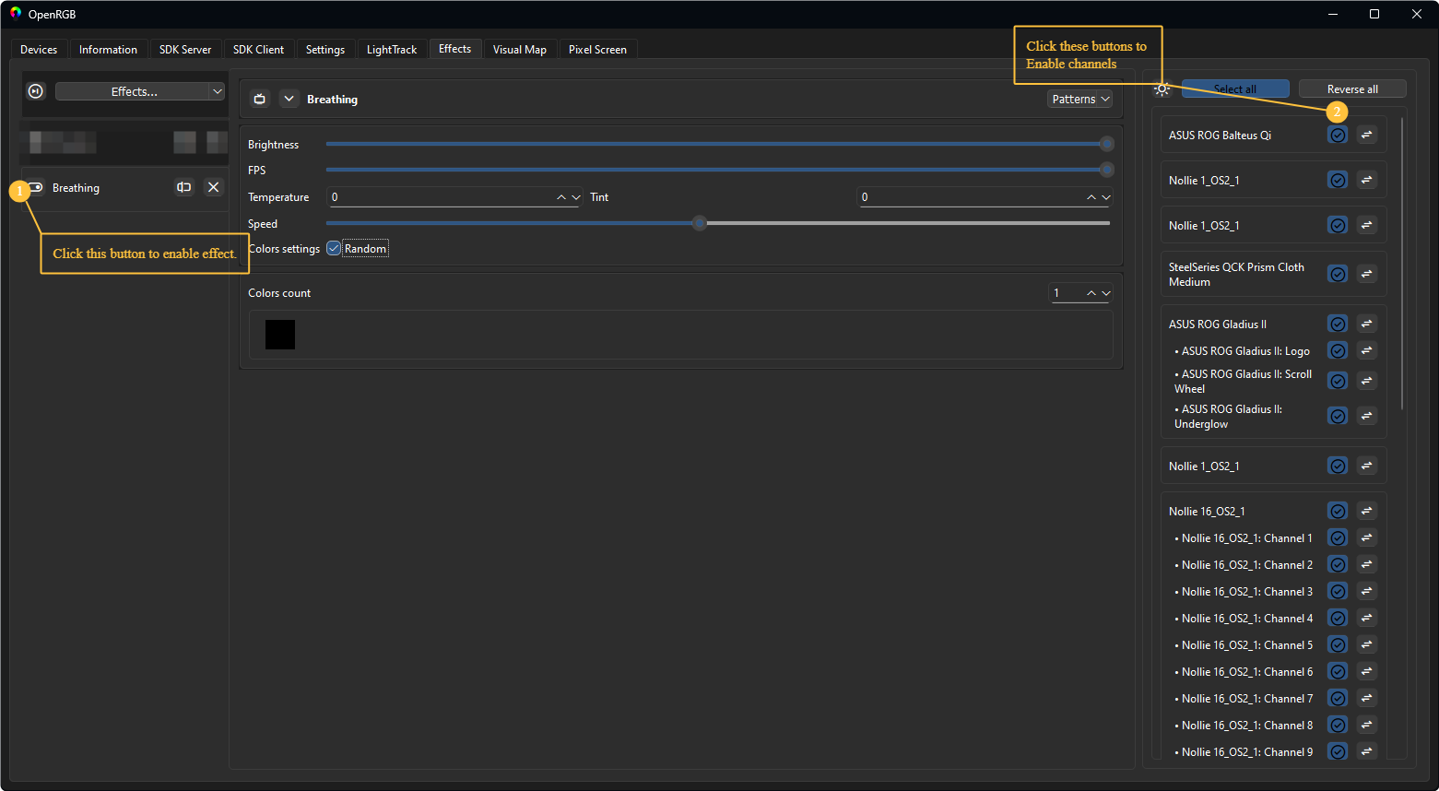Toggle the enable check for SteelSeries QCK Prism Cloth
This screenshot has height=791, width=1439.
click(x=1338, y=274)
